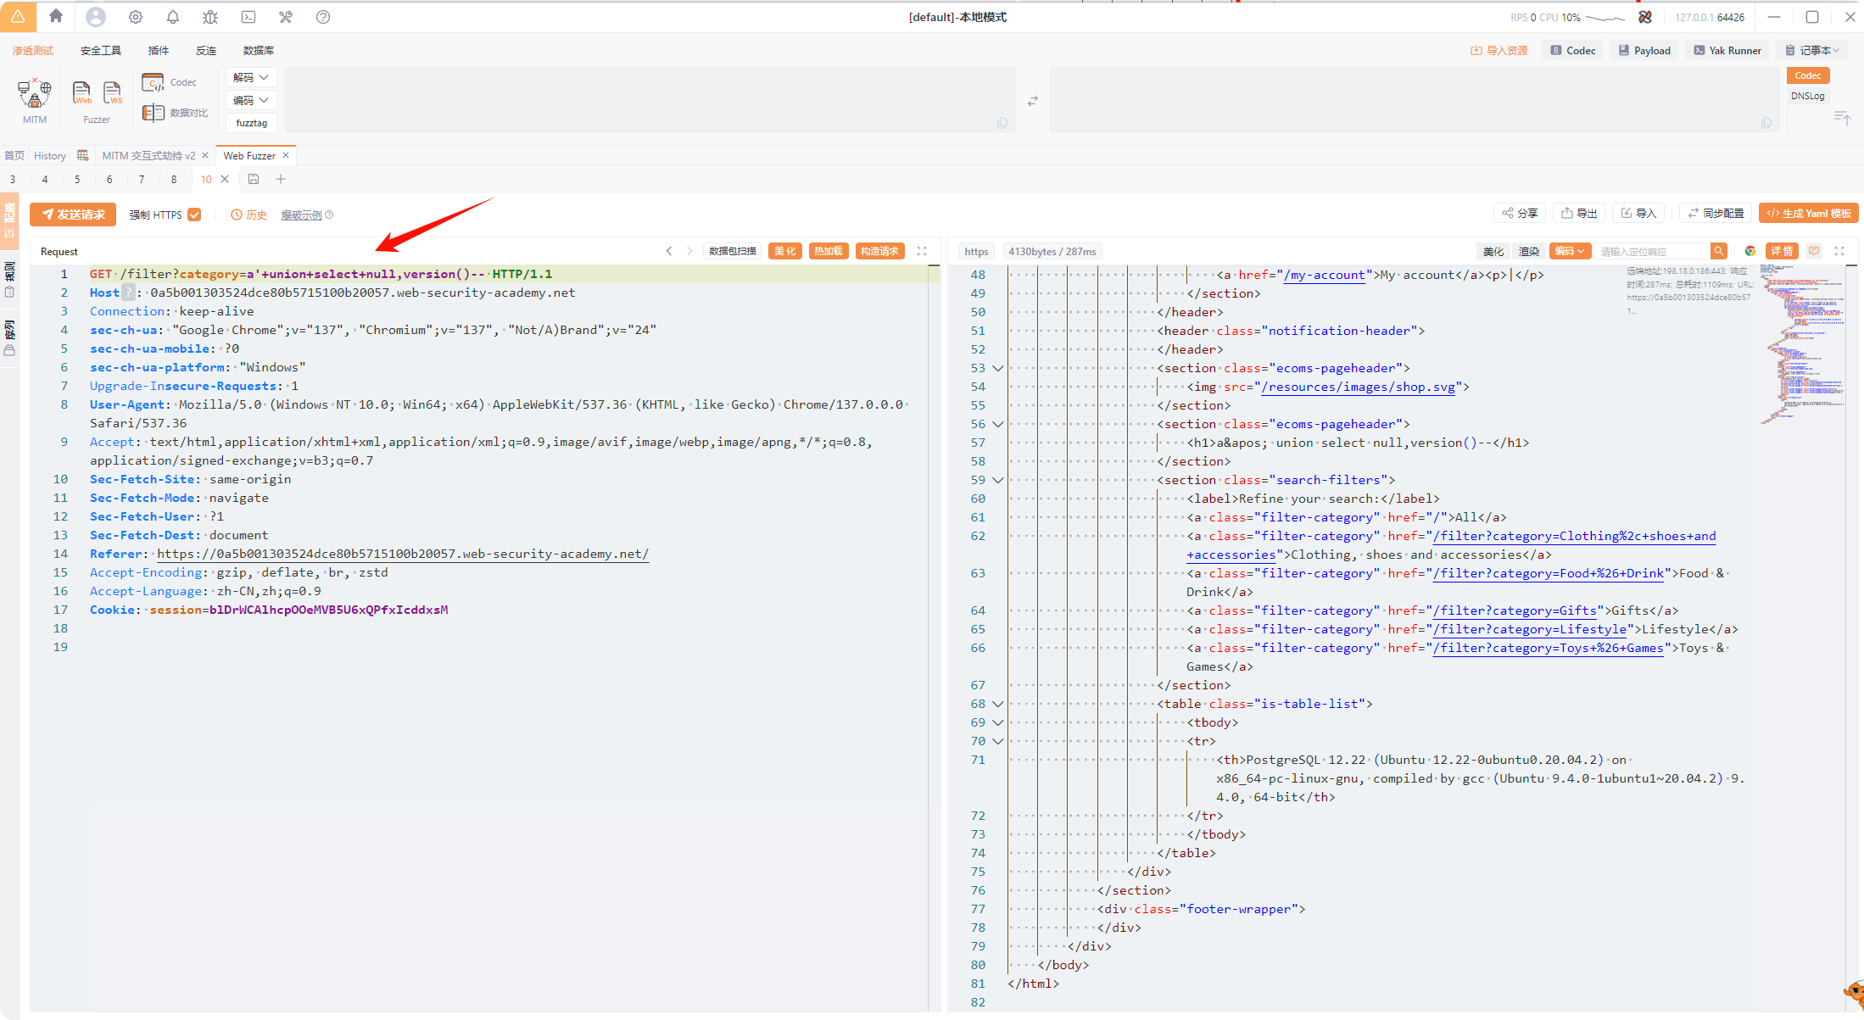Expand the 编码 dropdown in toolbar
Image resolution: width=1864 pixels, height=1020 pixels.
pos(251,100)
